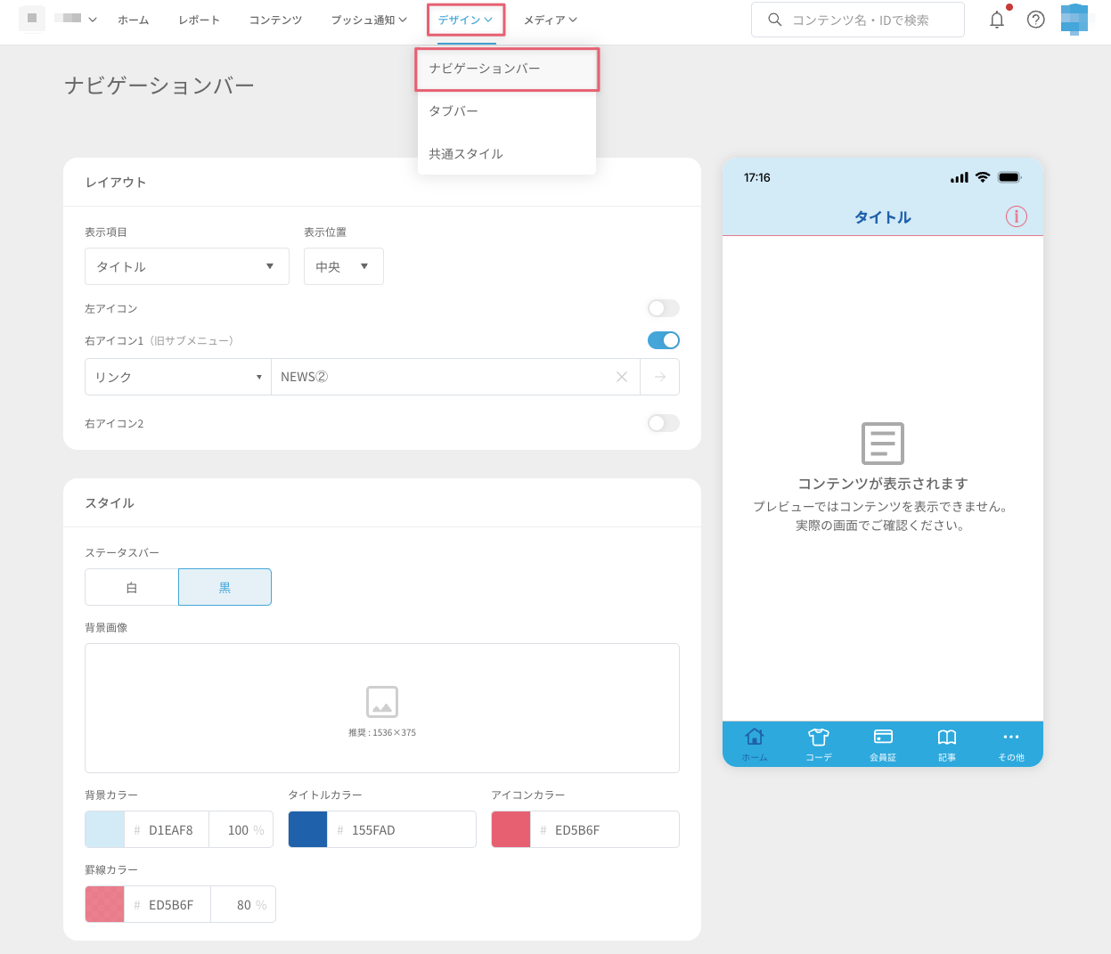Expand the メディア menu
Image resolution: width=1111 pixels, height=954 pixels.
[550, 20]
